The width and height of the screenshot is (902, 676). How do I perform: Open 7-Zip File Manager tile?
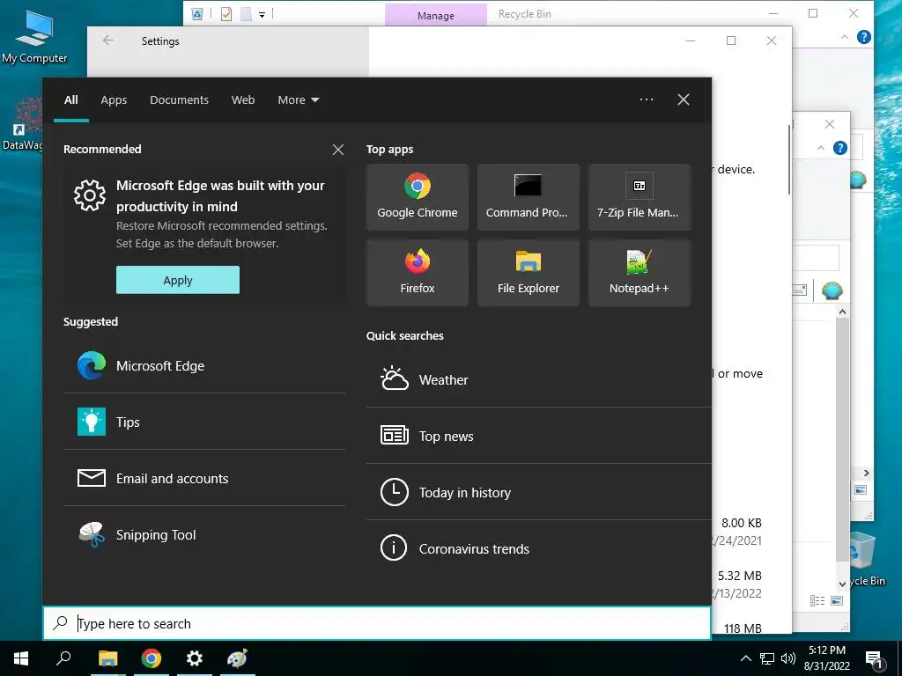click(x=640, y=196)
